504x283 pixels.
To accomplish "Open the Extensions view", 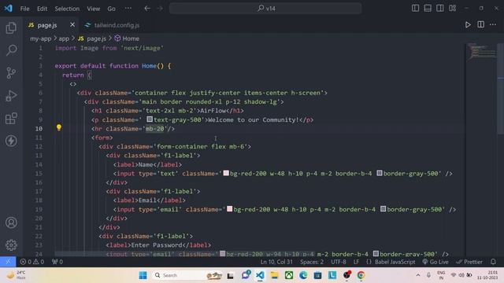I will (11, 118).
